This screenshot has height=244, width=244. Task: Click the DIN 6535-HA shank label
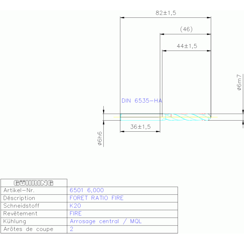tap(142, 101)
